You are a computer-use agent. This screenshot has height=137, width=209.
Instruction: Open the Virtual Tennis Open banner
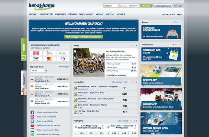coord(161,123)
